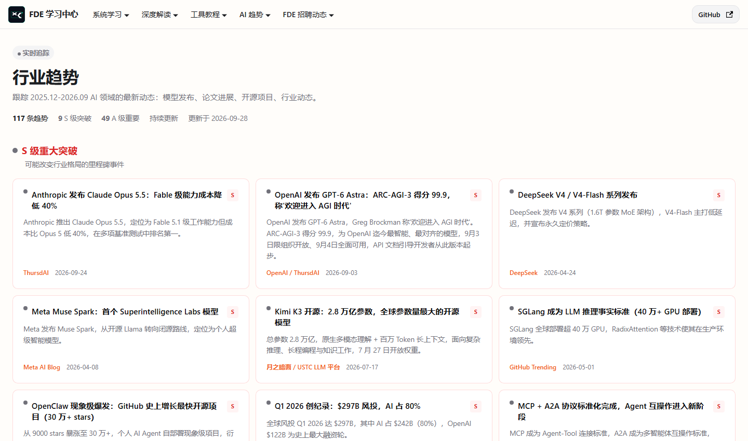Viewport: 748px width, 441px height.
Task: Open the Meta Muse Spark card title
Action: point(125,312)
